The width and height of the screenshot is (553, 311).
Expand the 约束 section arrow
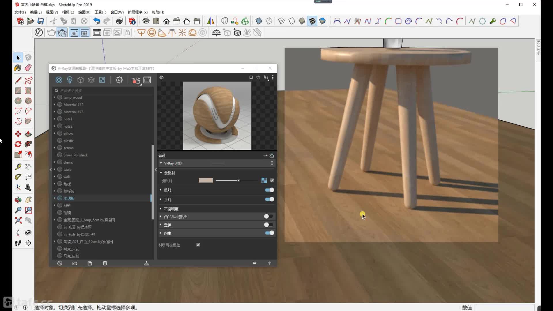pos(161,233)
